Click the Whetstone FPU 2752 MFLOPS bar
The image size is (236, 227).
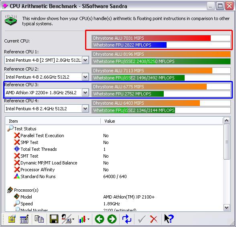tap(161, 94)
